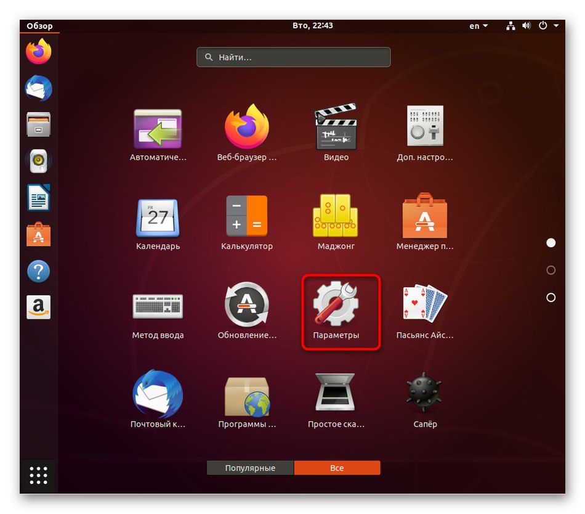Image resolution: width=585 pixels, height=514 pixels.
Task: Click the Обзор activities button
Action: [x=39, y=26]
